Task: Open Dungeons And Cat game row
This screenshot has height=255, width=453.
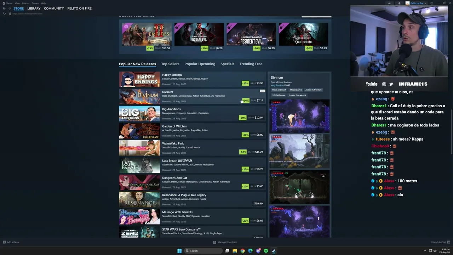Action: tap(192, 182)
